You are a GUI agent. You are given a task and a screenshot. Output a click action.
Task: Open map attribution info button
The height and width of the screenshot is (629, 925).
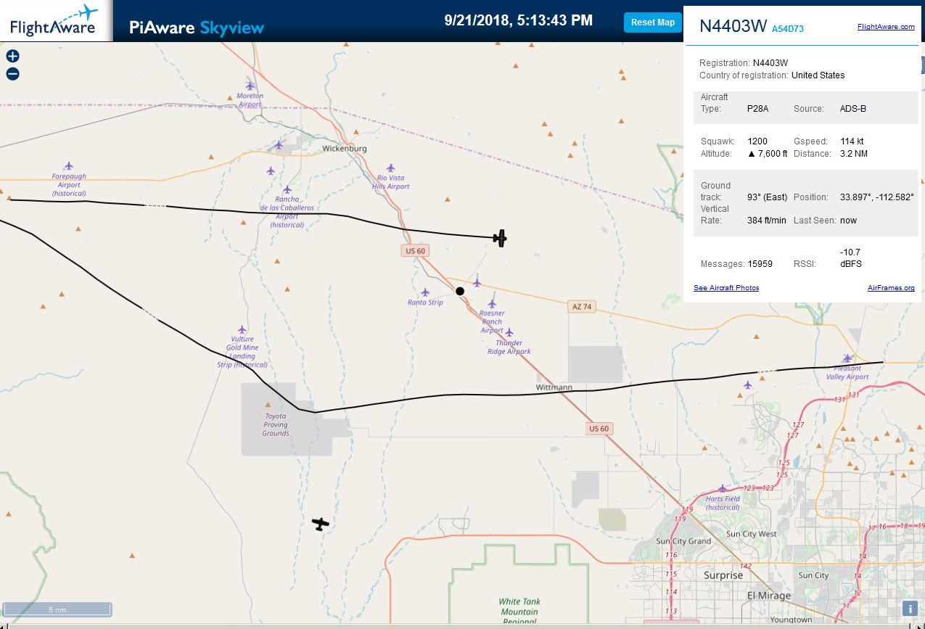pos(910,609)
